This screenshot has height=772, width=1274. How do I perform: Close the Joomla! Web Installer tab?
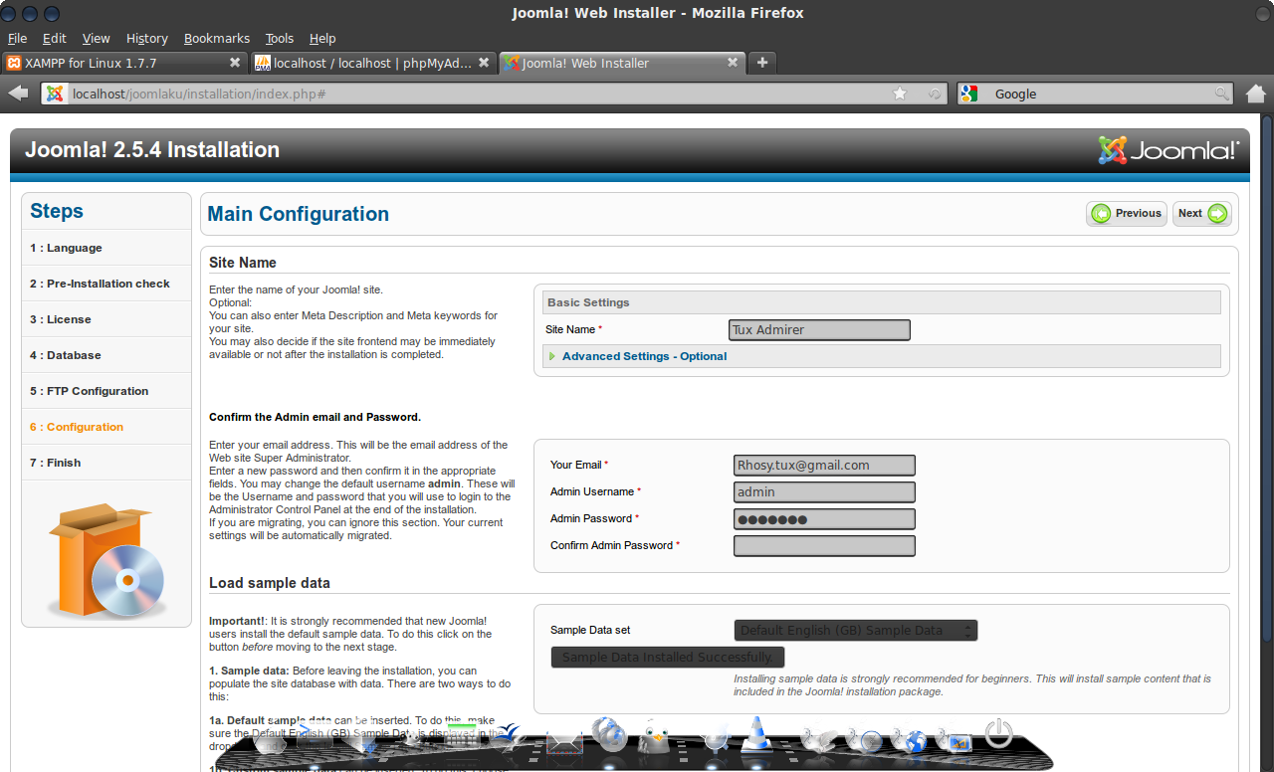click(733, 62)
